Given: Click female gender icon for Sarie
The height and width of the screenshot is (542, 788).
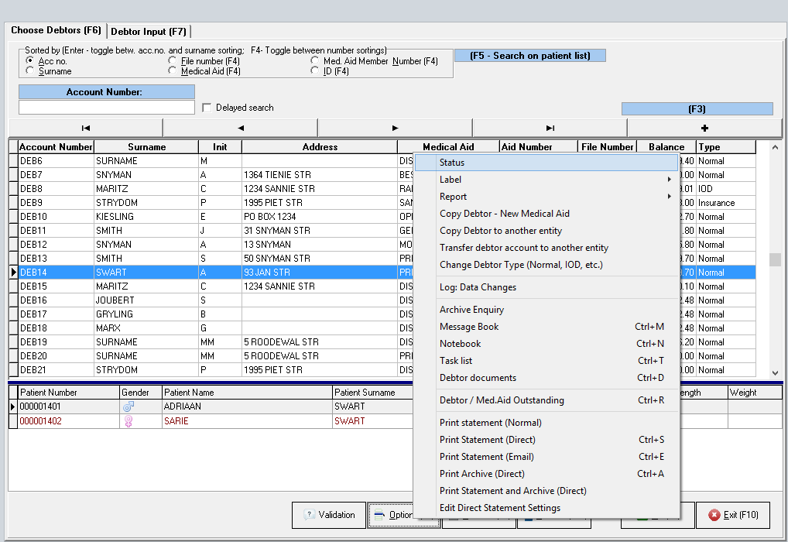Looking at the screenshot, I should 128,421.
